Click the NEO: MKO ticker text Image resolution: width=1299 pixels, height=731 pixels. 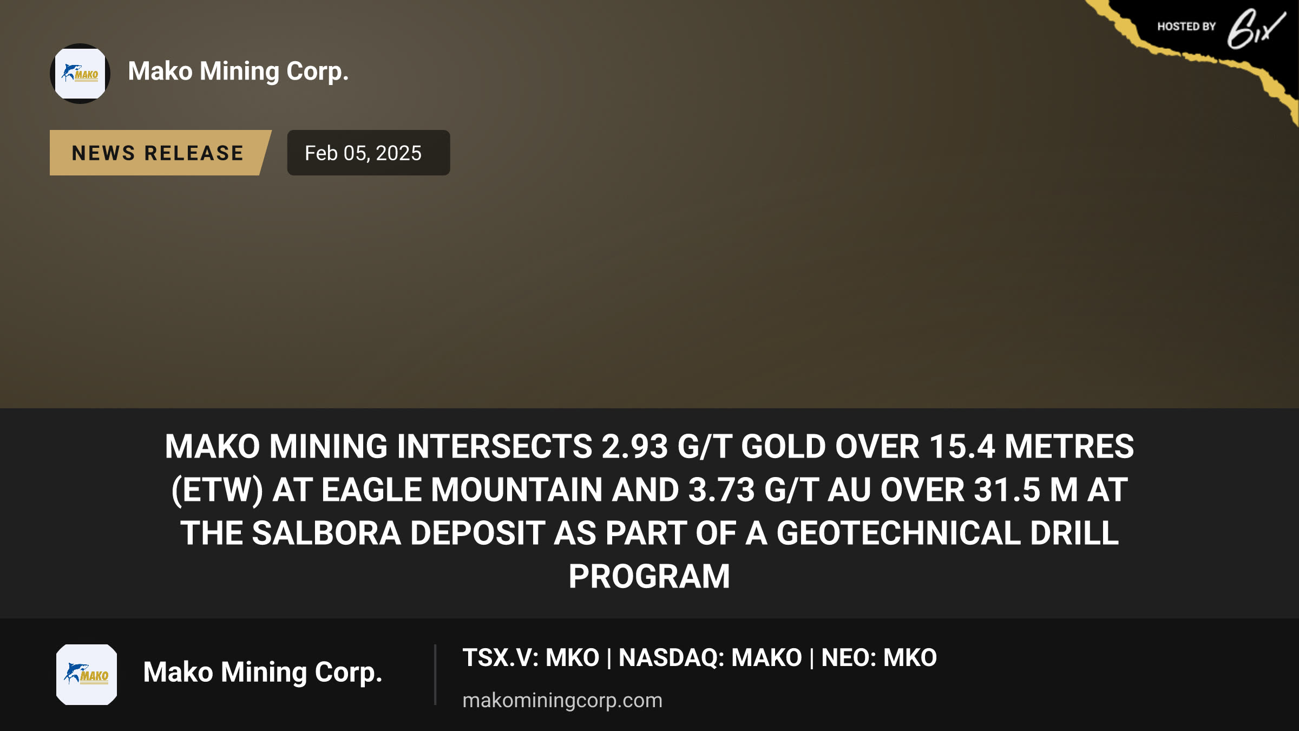click(879, 658)
